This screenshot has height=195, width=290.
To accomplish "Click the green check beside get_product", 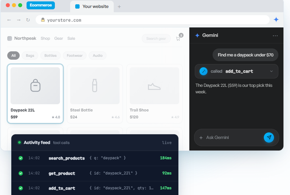I will tap(21, 173).
